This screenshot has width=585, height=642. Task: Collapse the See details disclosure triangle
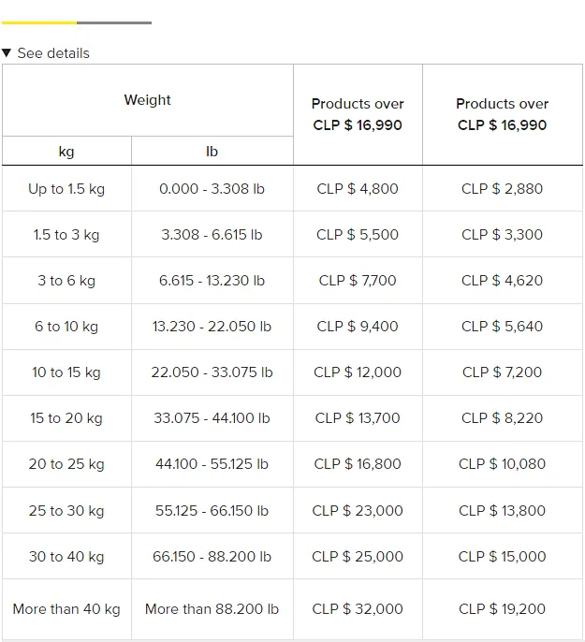(x=7, y=52)
